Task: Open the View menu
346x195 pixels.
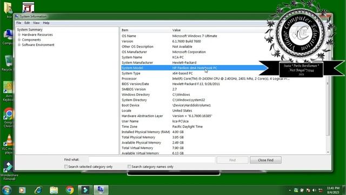Action: 36,23
